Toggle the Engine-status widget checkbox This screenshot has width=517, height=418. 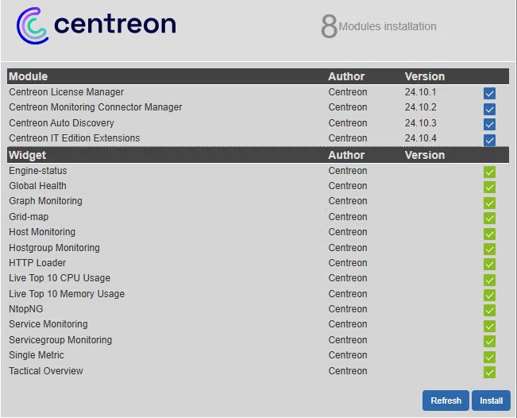[x=489, y=172]
